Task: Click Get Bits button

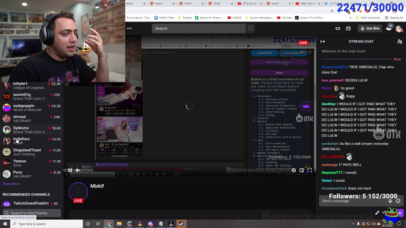Action: [x=370, y=28]
